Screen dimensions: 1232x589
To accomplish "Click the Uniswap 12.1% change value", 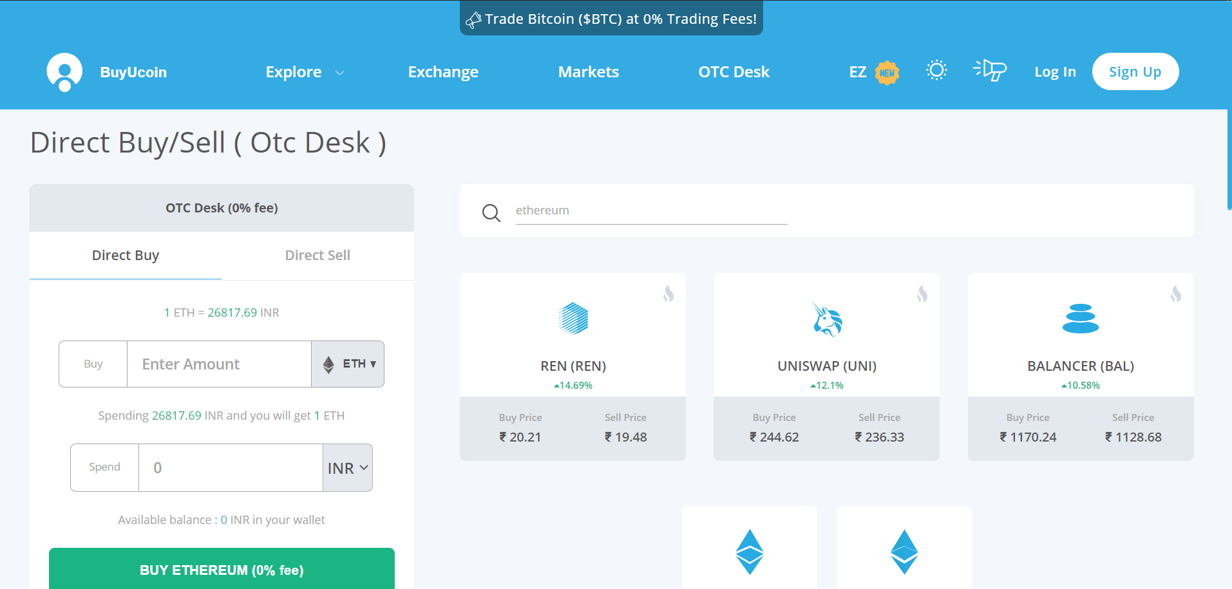I will tap(827, 386).
